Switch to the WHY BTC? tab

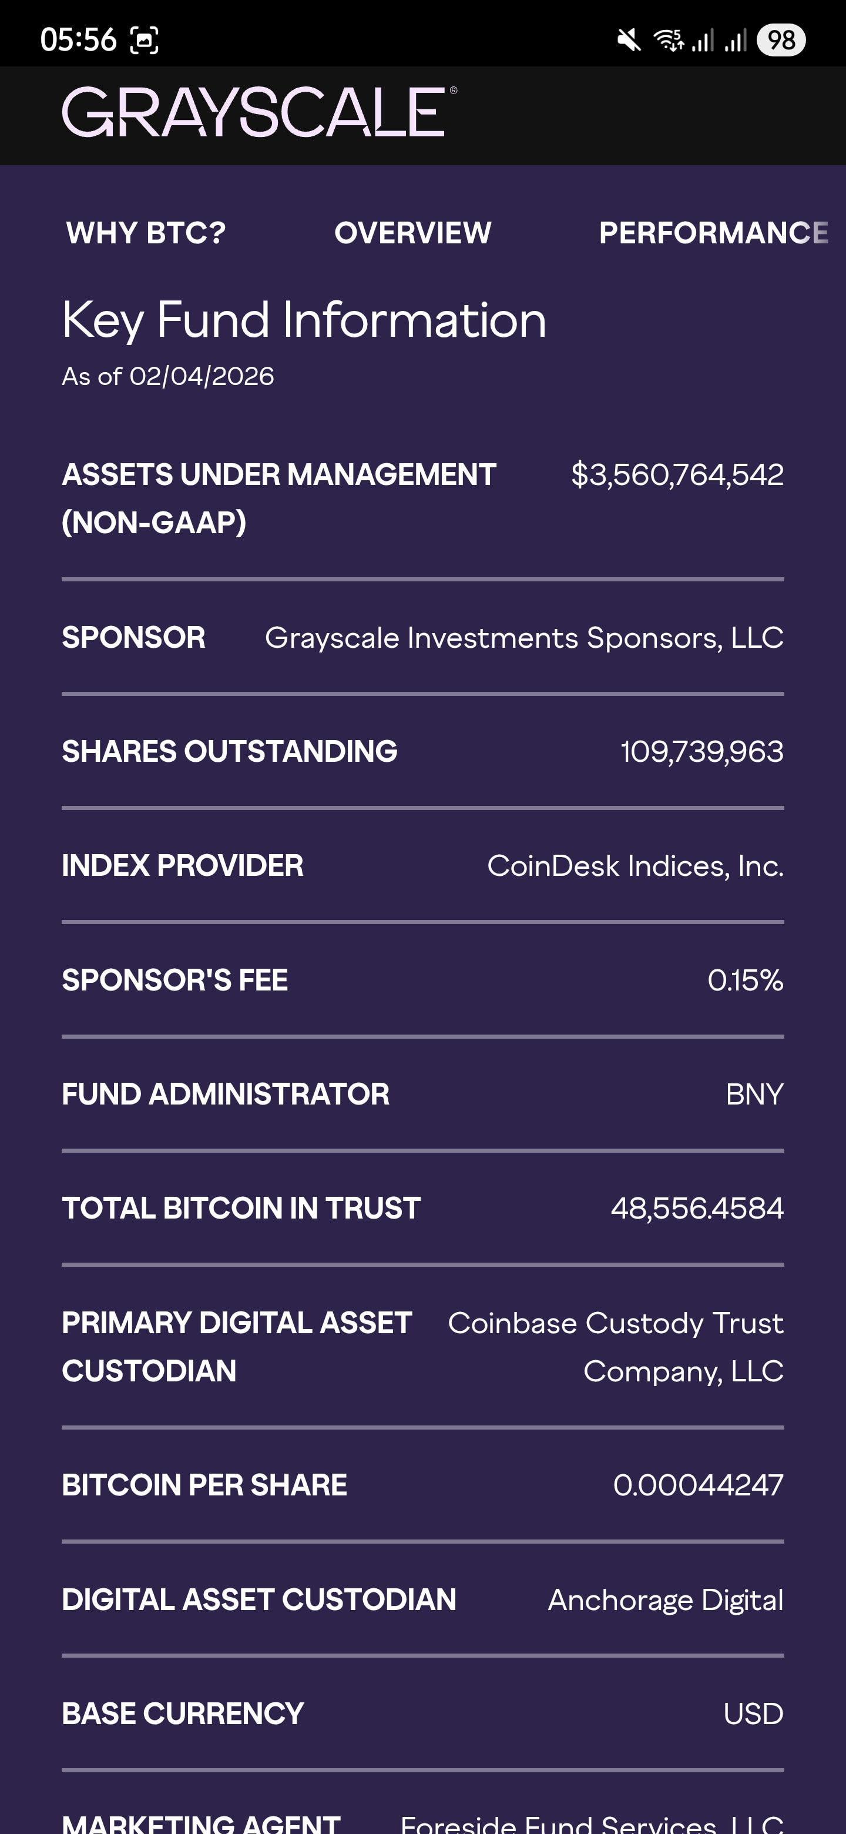[146, 233]
